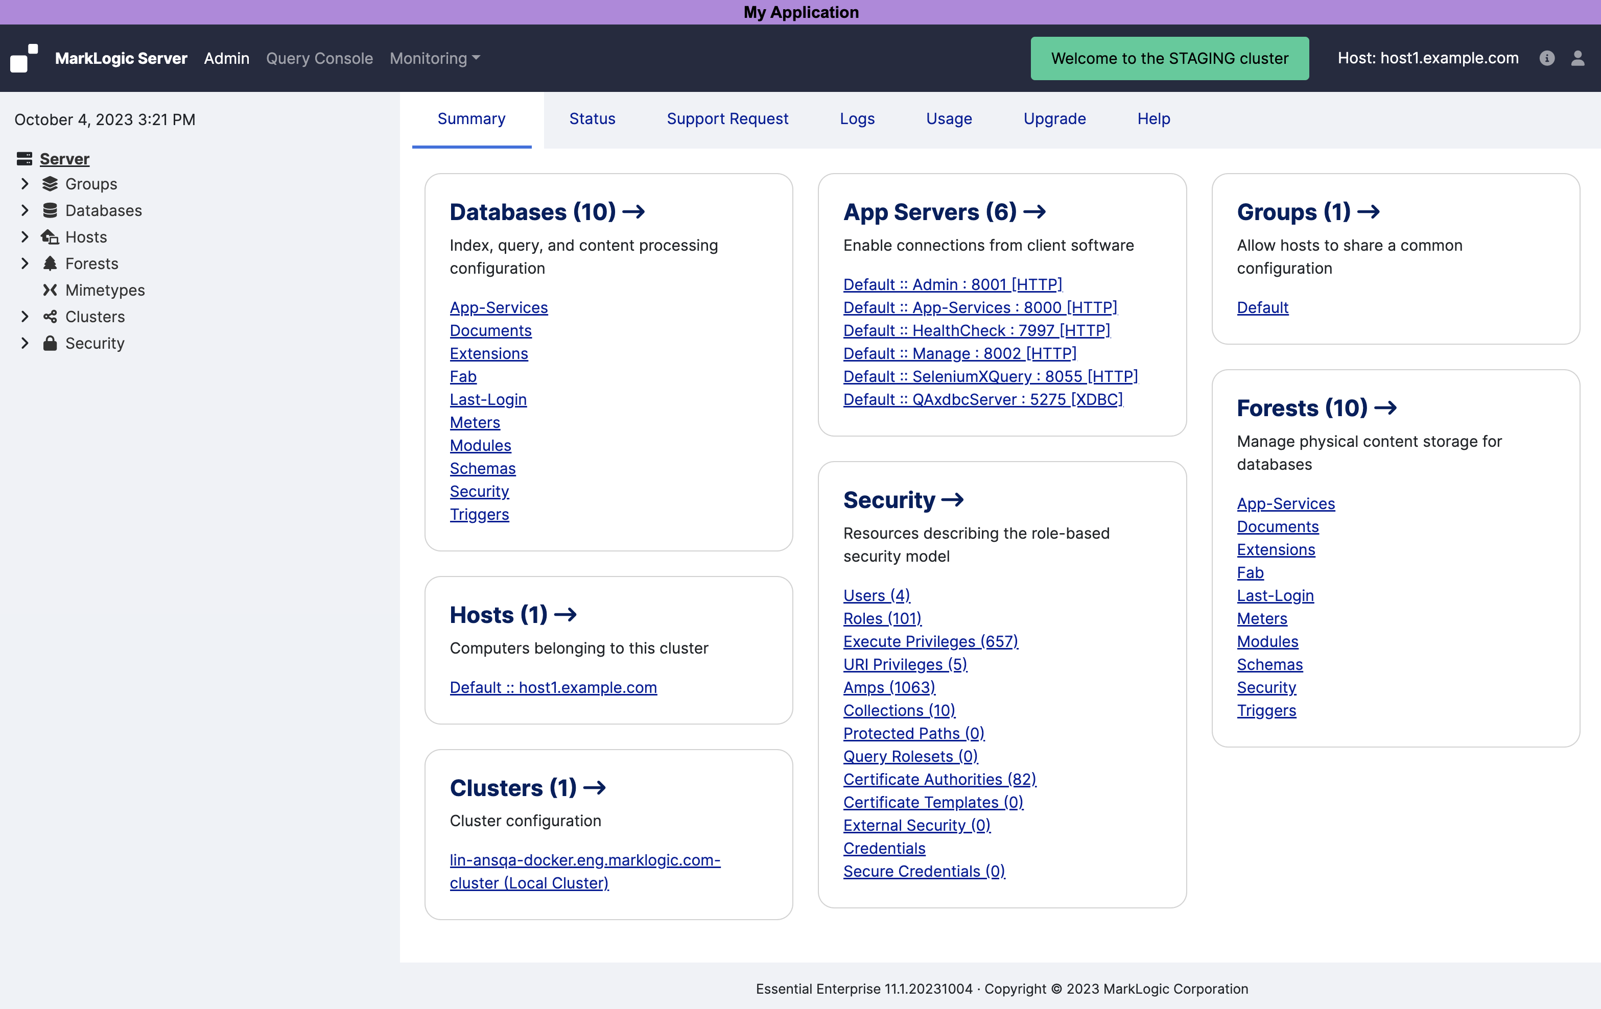Click arrow next to Databases (10) heading
The height and width of the screenshot is (1009, 1601).
tap(633, 212)
